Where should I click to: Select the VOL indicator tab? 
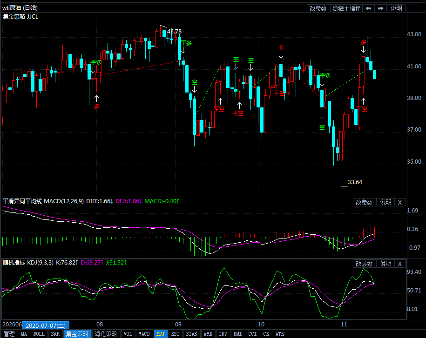coord(128,334)
